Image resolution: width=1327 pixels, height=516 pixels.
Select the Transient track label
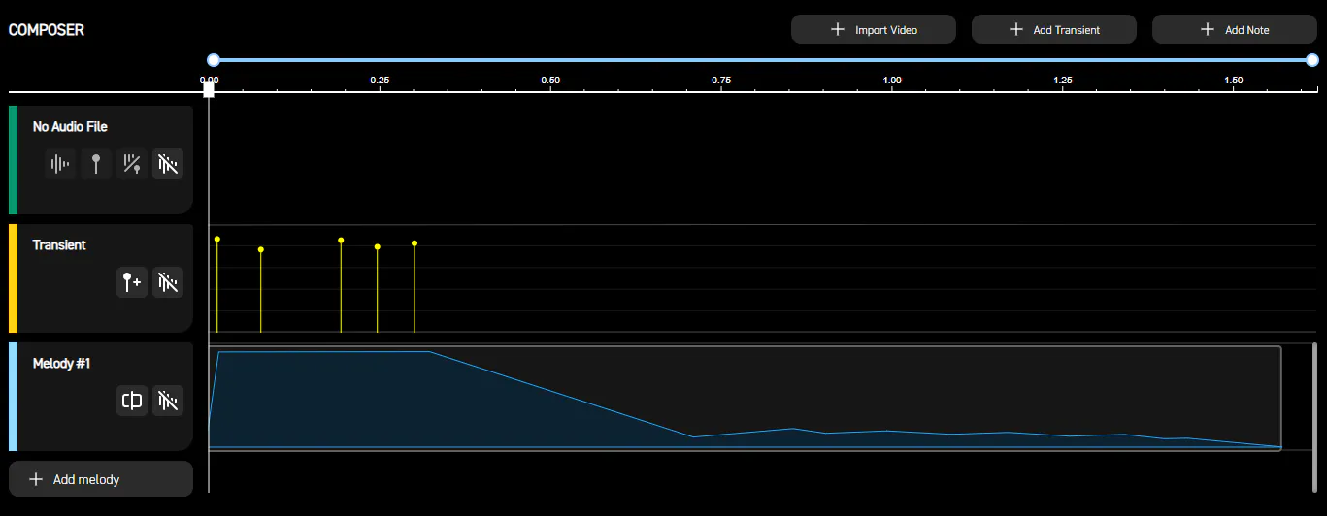(x=59, y=245)
